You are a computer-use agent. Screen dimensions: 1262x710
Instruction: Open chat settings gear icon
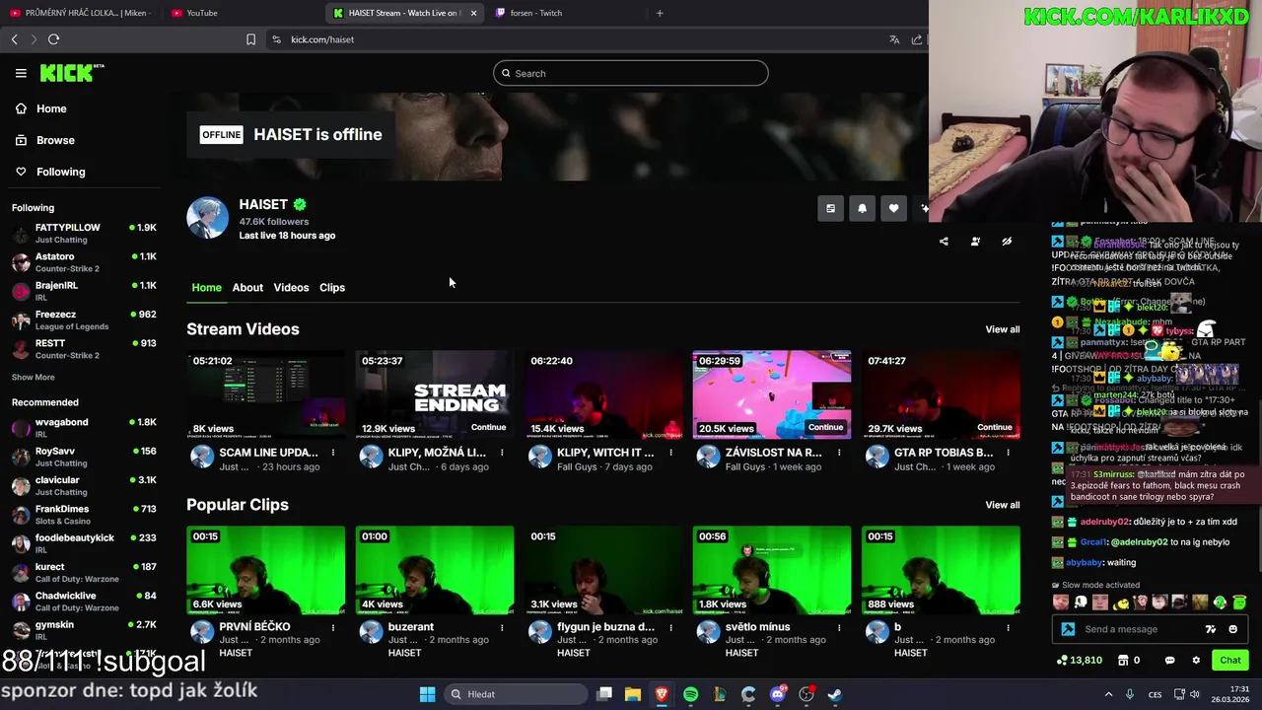(x=1196, y=660)
